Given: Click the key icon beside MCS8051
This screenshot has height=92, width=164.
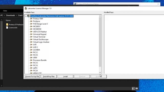Looking at the screenshot, I should [31, 27].
